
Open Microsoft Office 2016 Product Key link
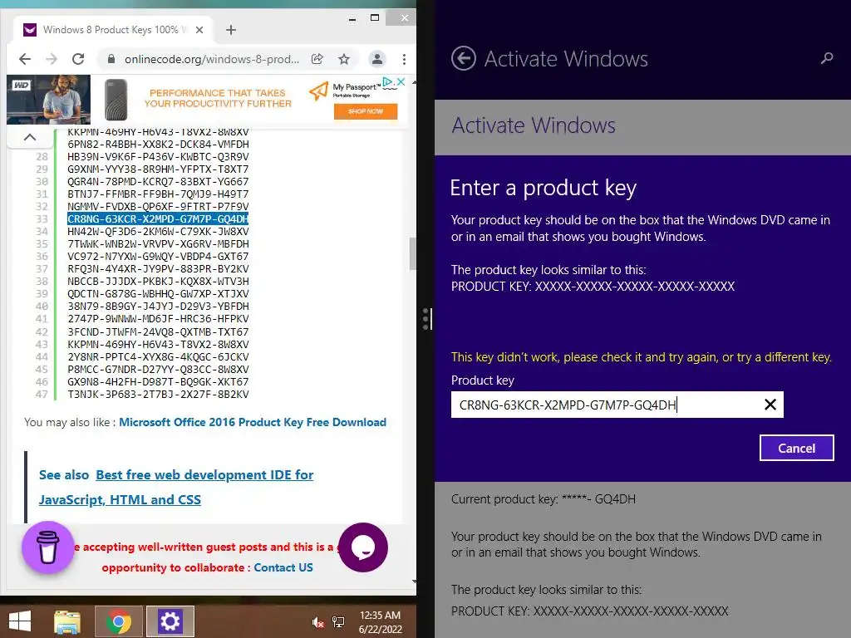[x=253, y=423]
